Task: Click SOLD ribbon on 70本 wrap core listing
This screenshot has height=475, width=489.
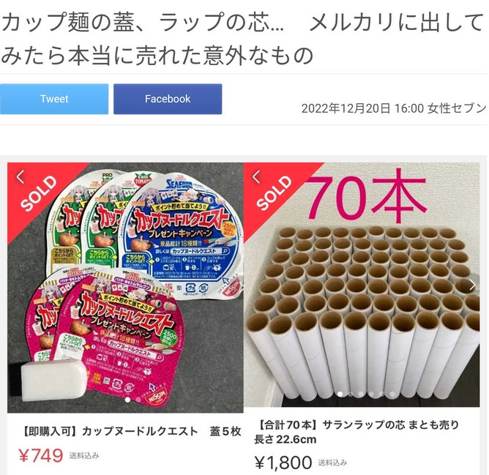Action: click(x=275, y=193)
